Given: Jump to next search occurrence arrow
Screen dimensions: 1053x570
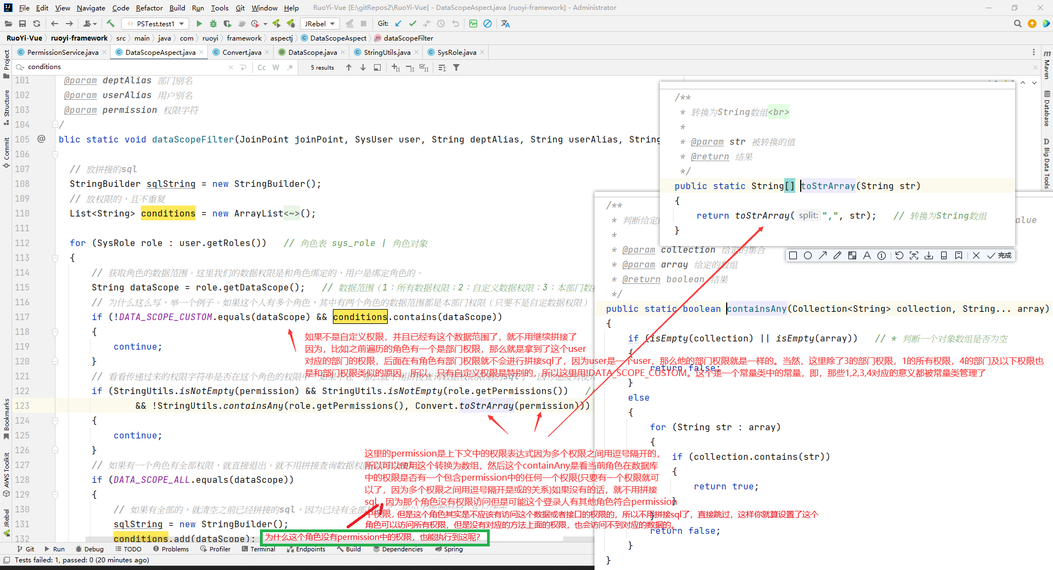Looking at the screenshot, I should coord(363,67).
